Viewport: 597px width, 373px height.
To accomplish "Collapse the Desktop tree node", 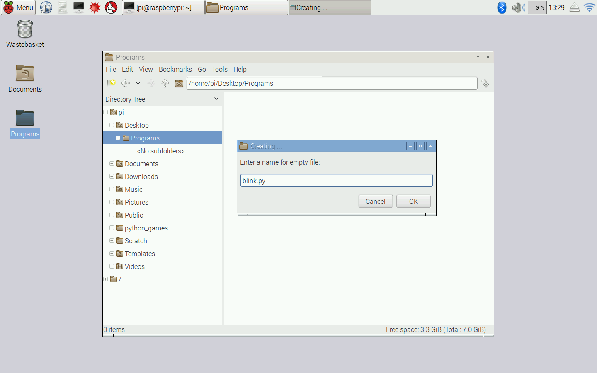I will click(112, 125).
